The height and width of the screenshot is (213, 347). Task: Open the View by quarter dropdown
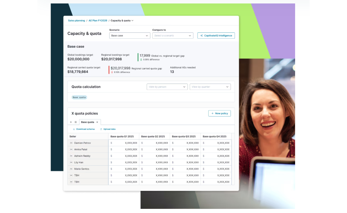tap(210, 87)
